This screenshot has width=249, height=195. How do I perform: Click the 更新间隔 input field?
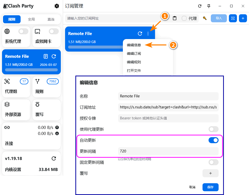click(168, 151)
